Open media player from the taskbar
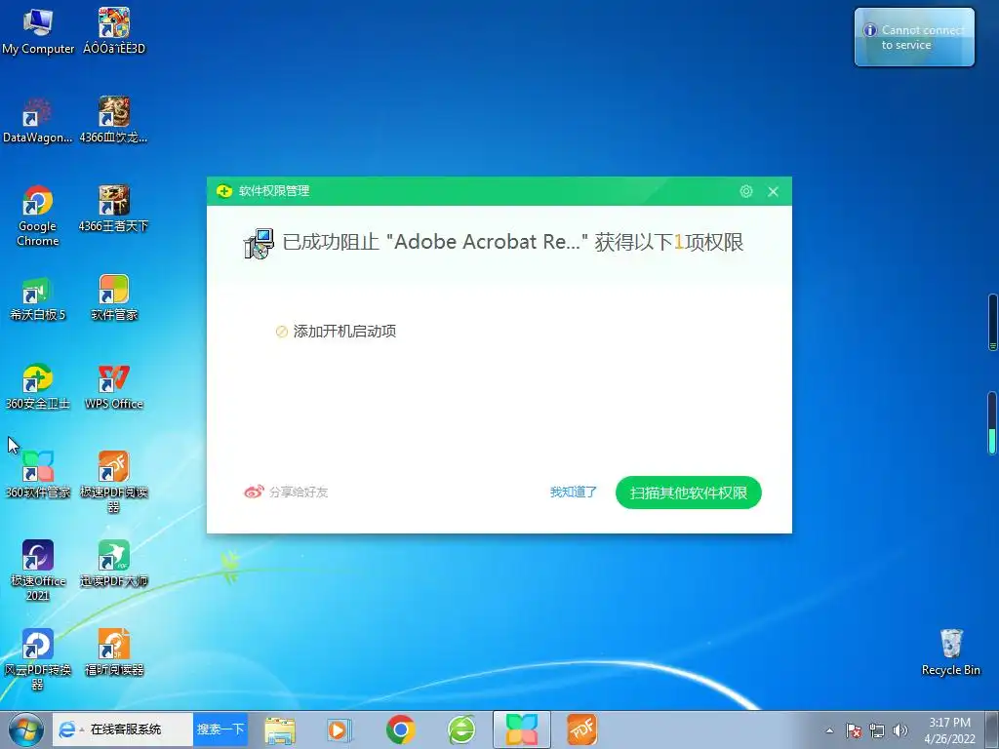Screen dimensions: 999x749 click(x=339, y=729)
